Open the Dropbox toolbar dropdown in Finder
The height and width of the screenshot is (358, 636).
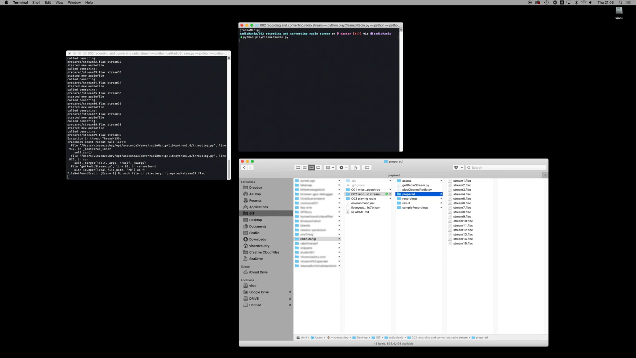458,168
